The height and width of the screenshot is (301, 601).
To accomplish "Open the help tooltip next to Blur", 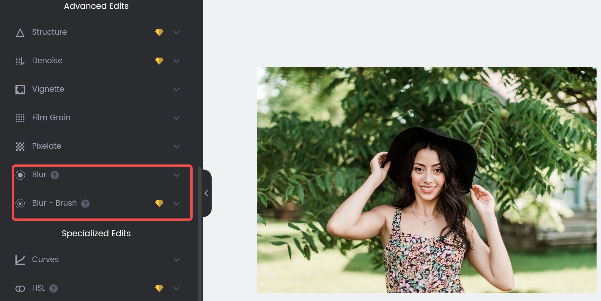I will tap(54, 175).
